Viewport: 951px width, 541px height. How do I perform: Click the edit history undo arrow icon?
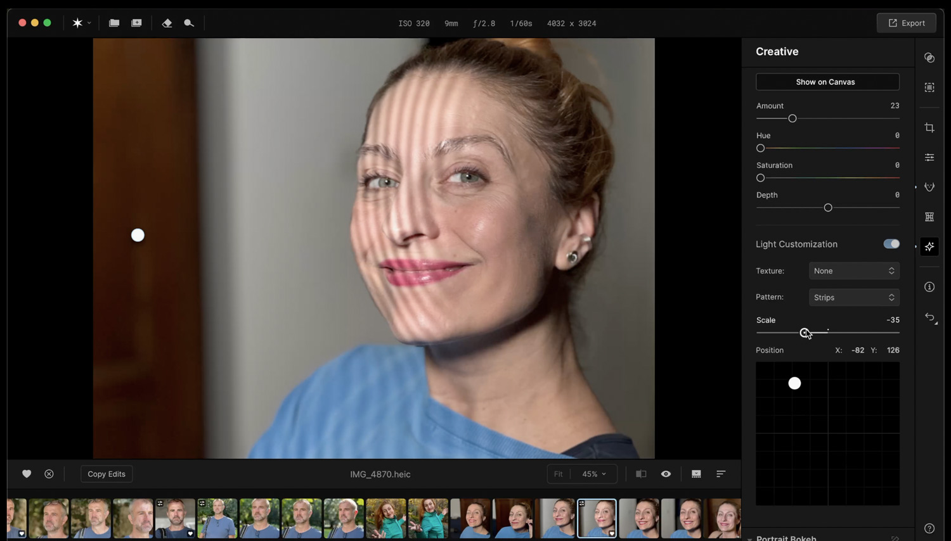pyautogui.click(x=929, y=317)
